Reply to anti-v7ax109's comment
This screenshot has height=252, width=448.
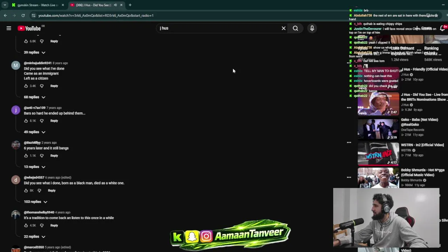point(54,121)
